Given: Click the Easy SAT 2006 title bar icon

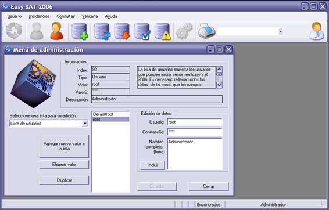Looking at the screenshot, I should (5, 6).
